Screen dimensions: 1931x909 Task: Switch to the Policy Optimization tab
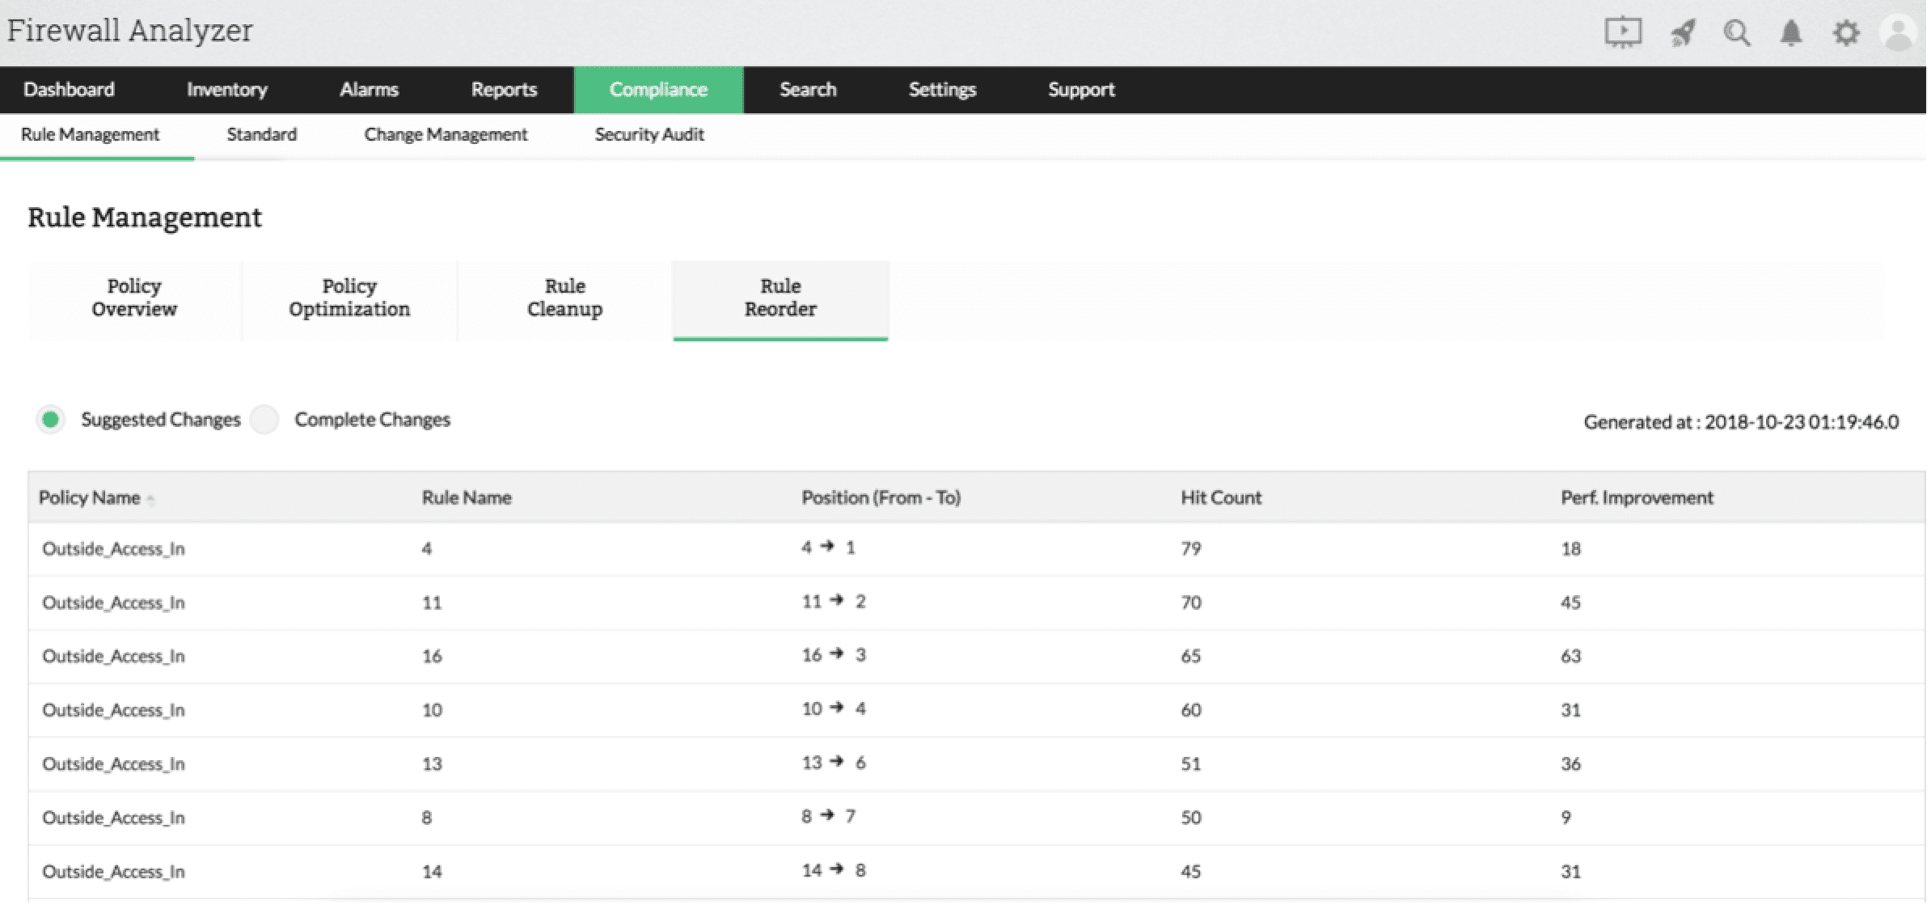[349, 298]
